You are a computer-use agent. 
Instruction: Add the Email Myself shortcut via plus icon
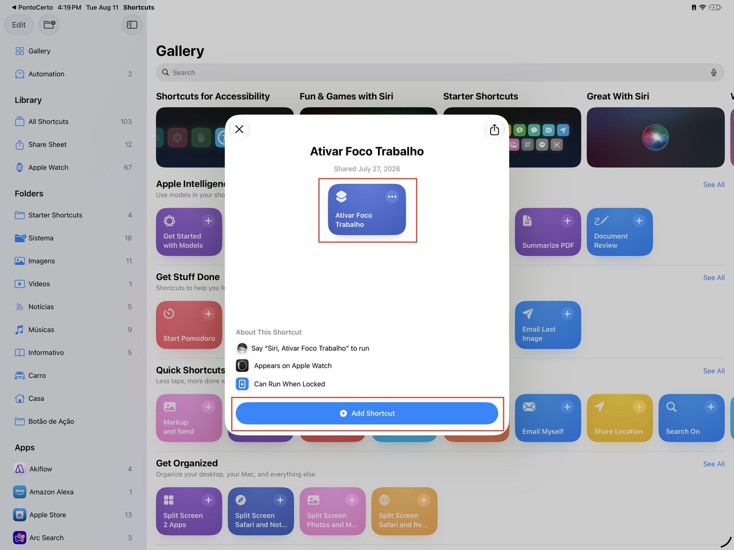click(x=567, y=407)
